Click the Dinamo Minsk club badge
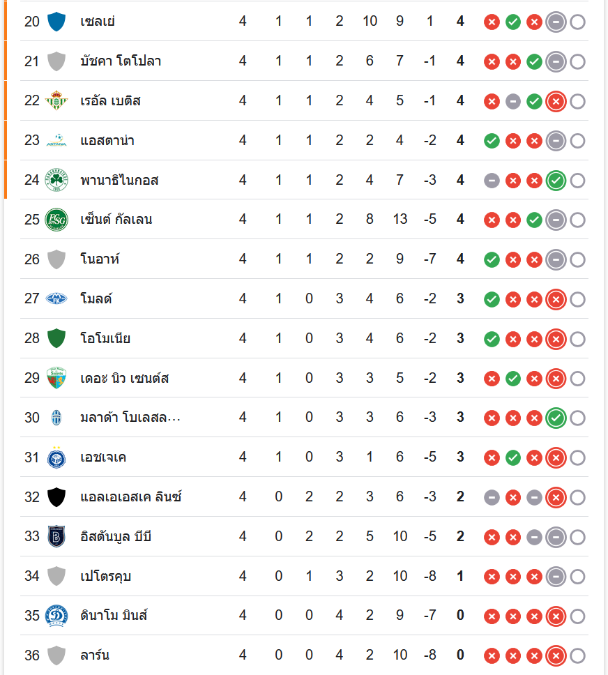Viewport: 608px width, 675px height. [x=56, y=616]
